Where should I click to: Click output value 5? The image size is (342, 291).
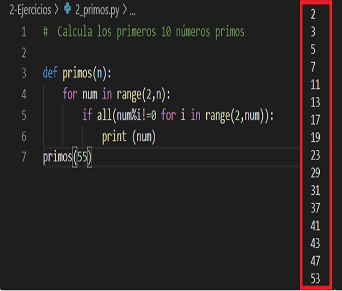pyautogui.click(x=313, y=50)
